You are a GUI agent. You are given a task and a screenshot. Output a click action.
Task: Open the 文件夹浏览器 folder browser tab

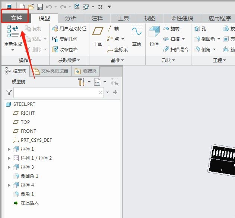click(x=51, y=71)
